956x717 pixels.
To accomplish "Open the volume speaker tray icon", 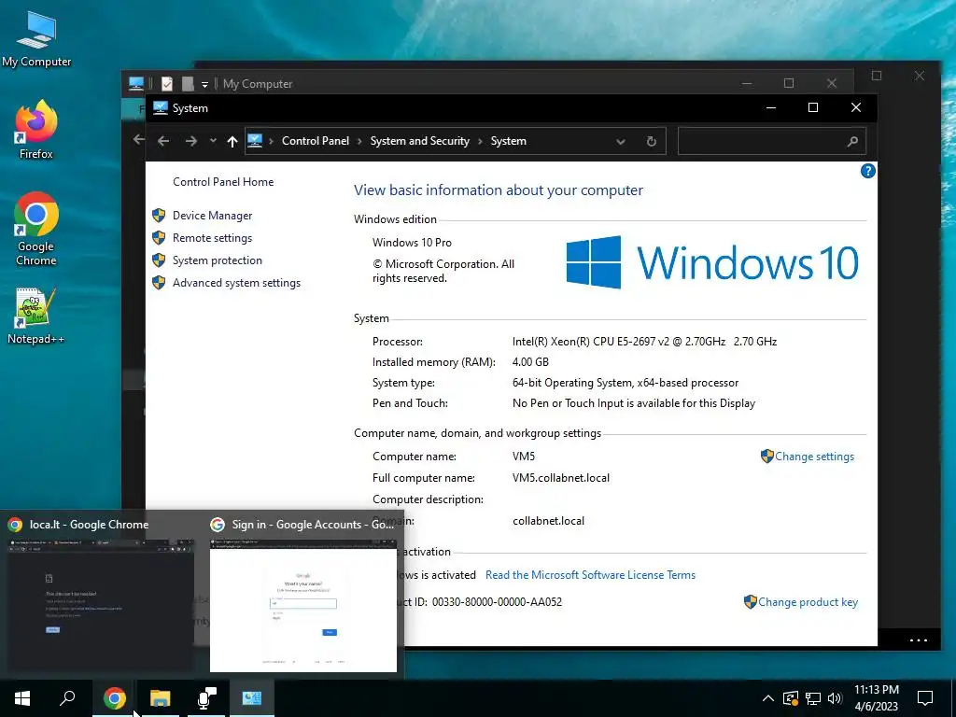I will point(835,698).
